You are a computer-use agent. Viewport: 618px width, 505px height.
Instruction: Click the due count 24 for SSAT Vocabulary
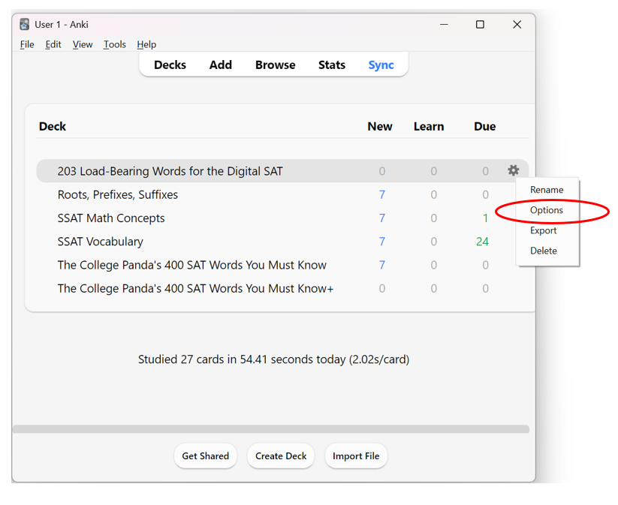click(482, 242)
